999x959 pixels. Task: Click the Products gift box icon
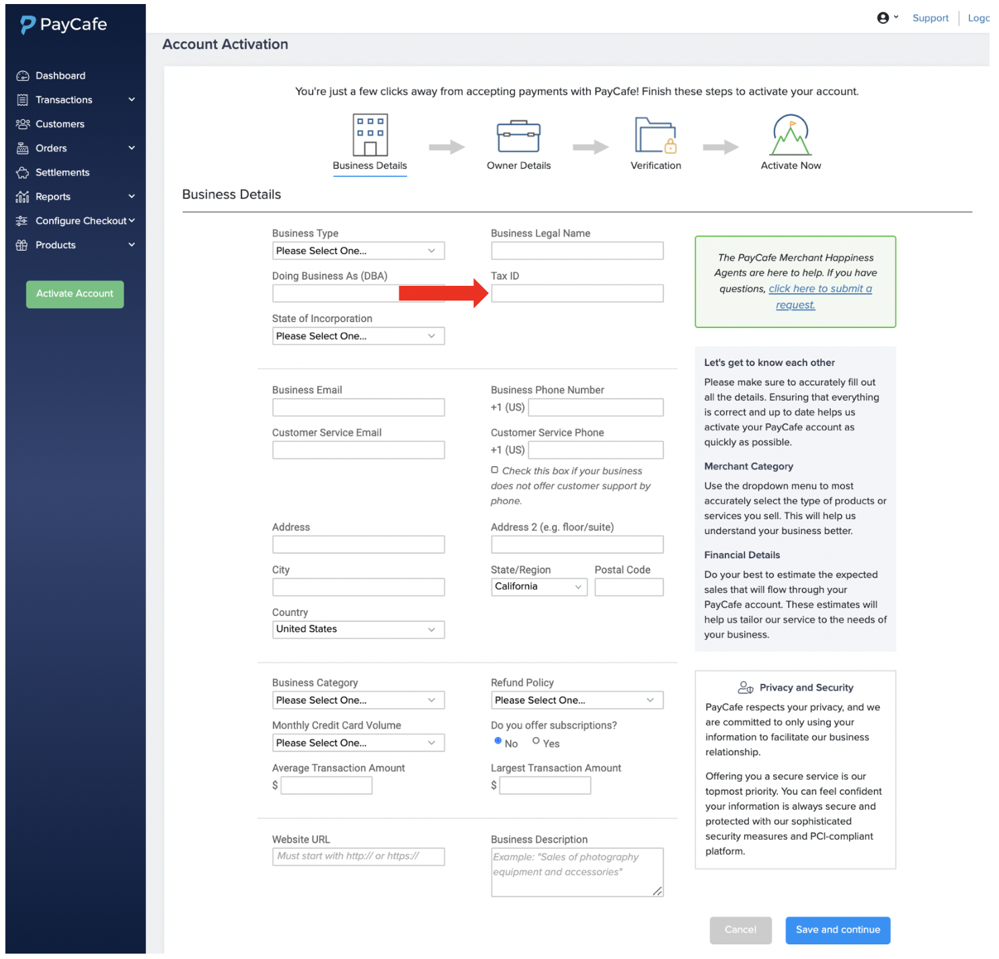(22, 245)
